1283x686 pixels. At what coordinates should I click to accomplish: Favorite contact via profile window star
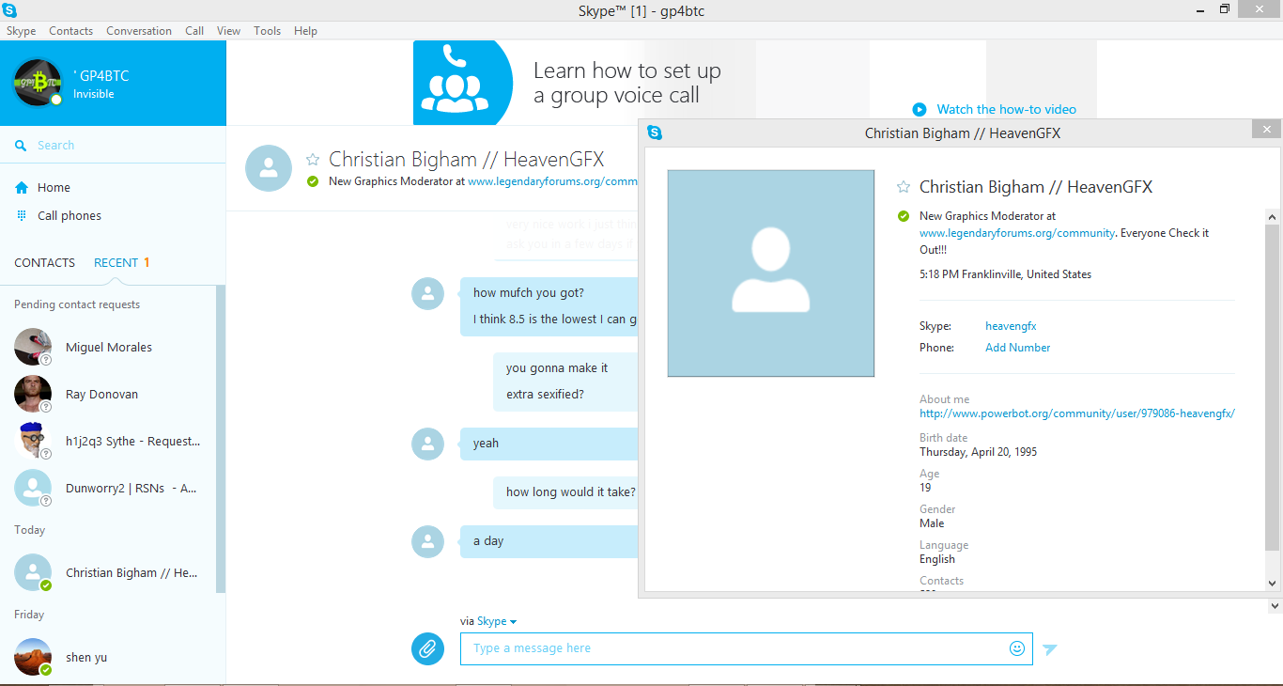pos(904,187)
